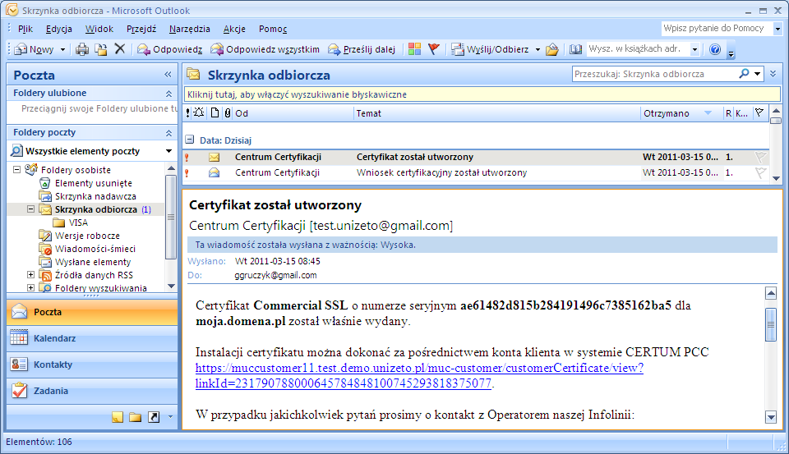Image resolution: width=789 pixels, height=454 pixels.
Task: Open the Plik menu
Action: click(25, 29)
